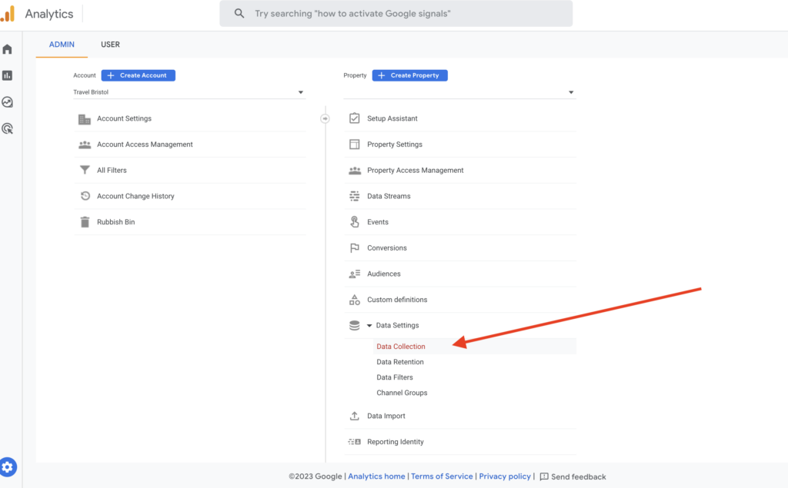This screenshot has height=488, width=788.
Task: Open the Advertising icon in left sidebar
Action: coord(7,128)
